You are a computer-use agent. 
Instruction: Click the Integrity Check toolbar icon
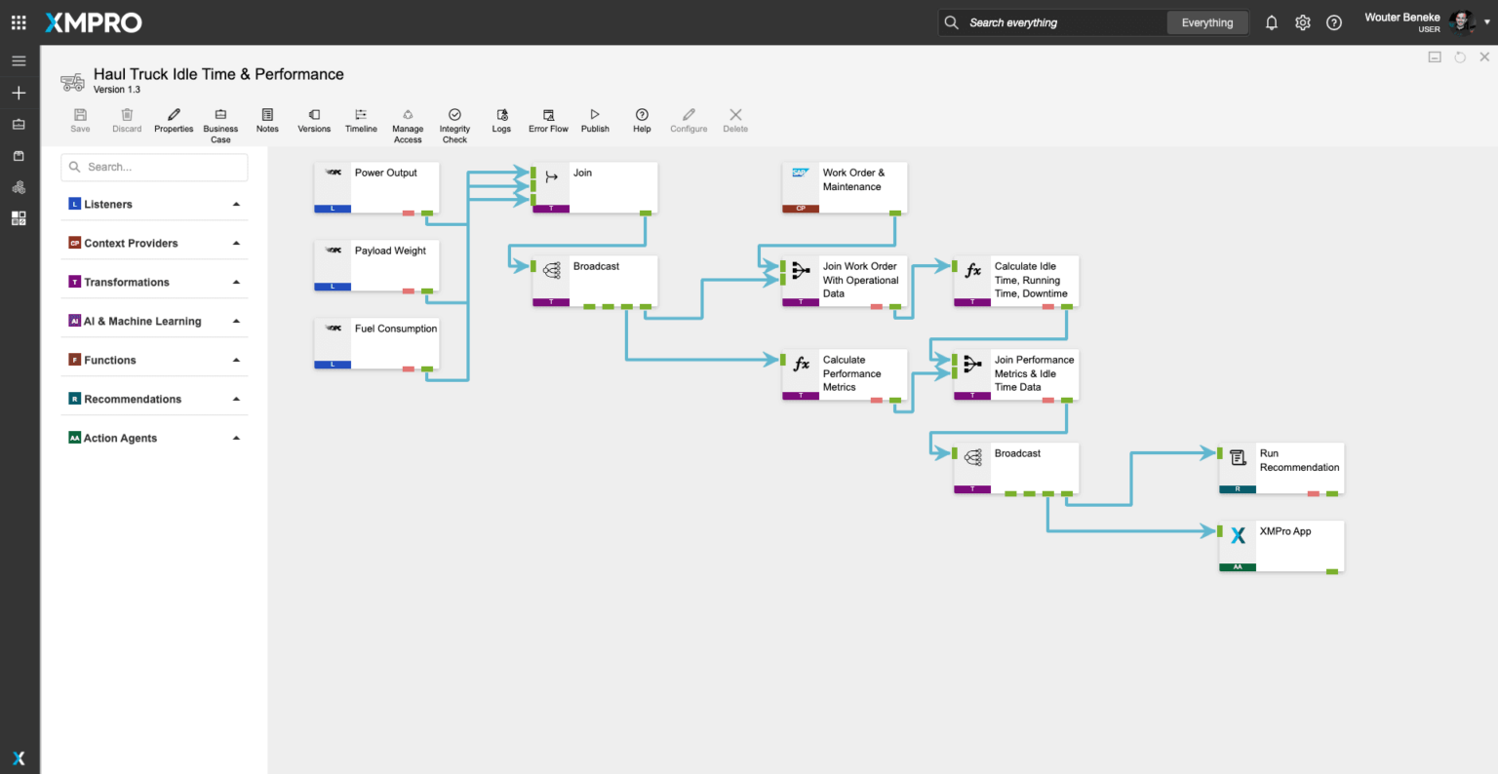click(x=454, y=115)
